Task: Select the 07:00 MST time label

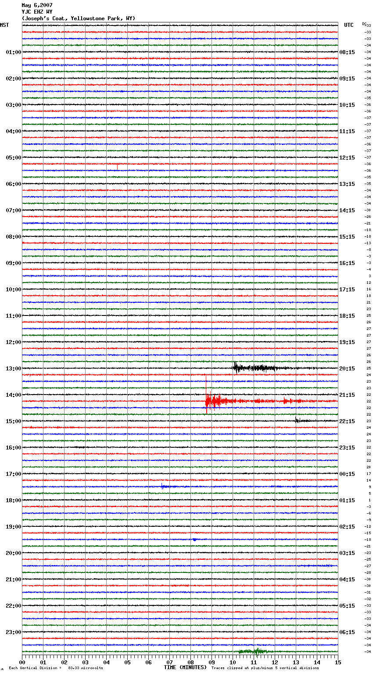Action: (x=14, y=210)
